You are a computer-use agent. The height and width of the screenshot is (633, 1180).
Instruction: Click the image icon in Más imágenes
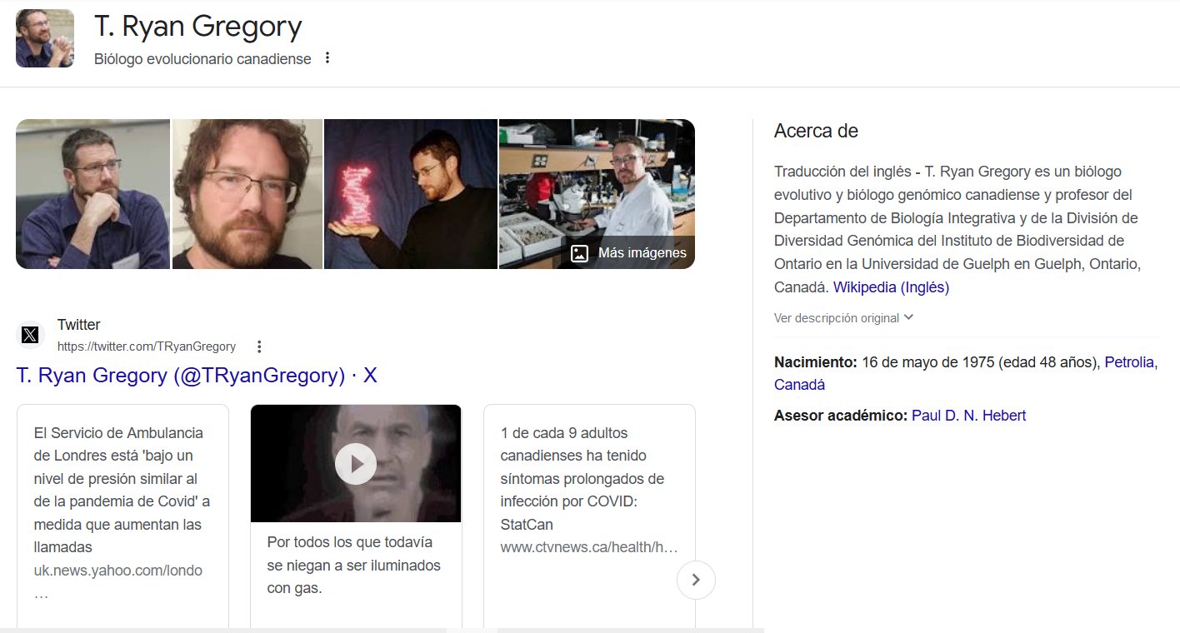tap(579, 253)
